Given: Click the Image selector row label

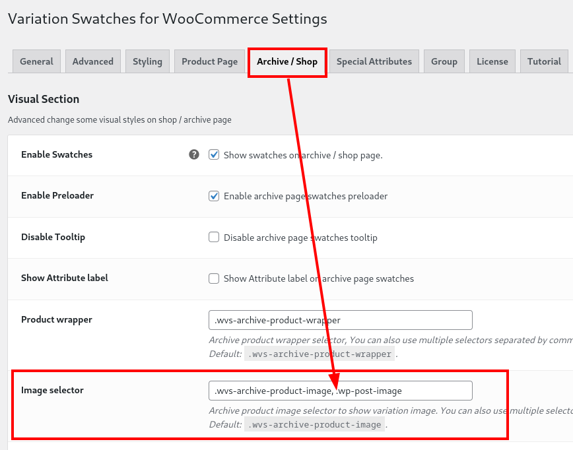Looking at the screenshot, I should click(x=52, y=390).
